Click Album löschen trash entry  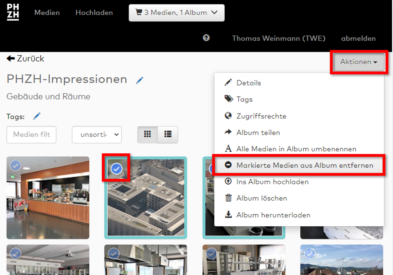point(261,198)
